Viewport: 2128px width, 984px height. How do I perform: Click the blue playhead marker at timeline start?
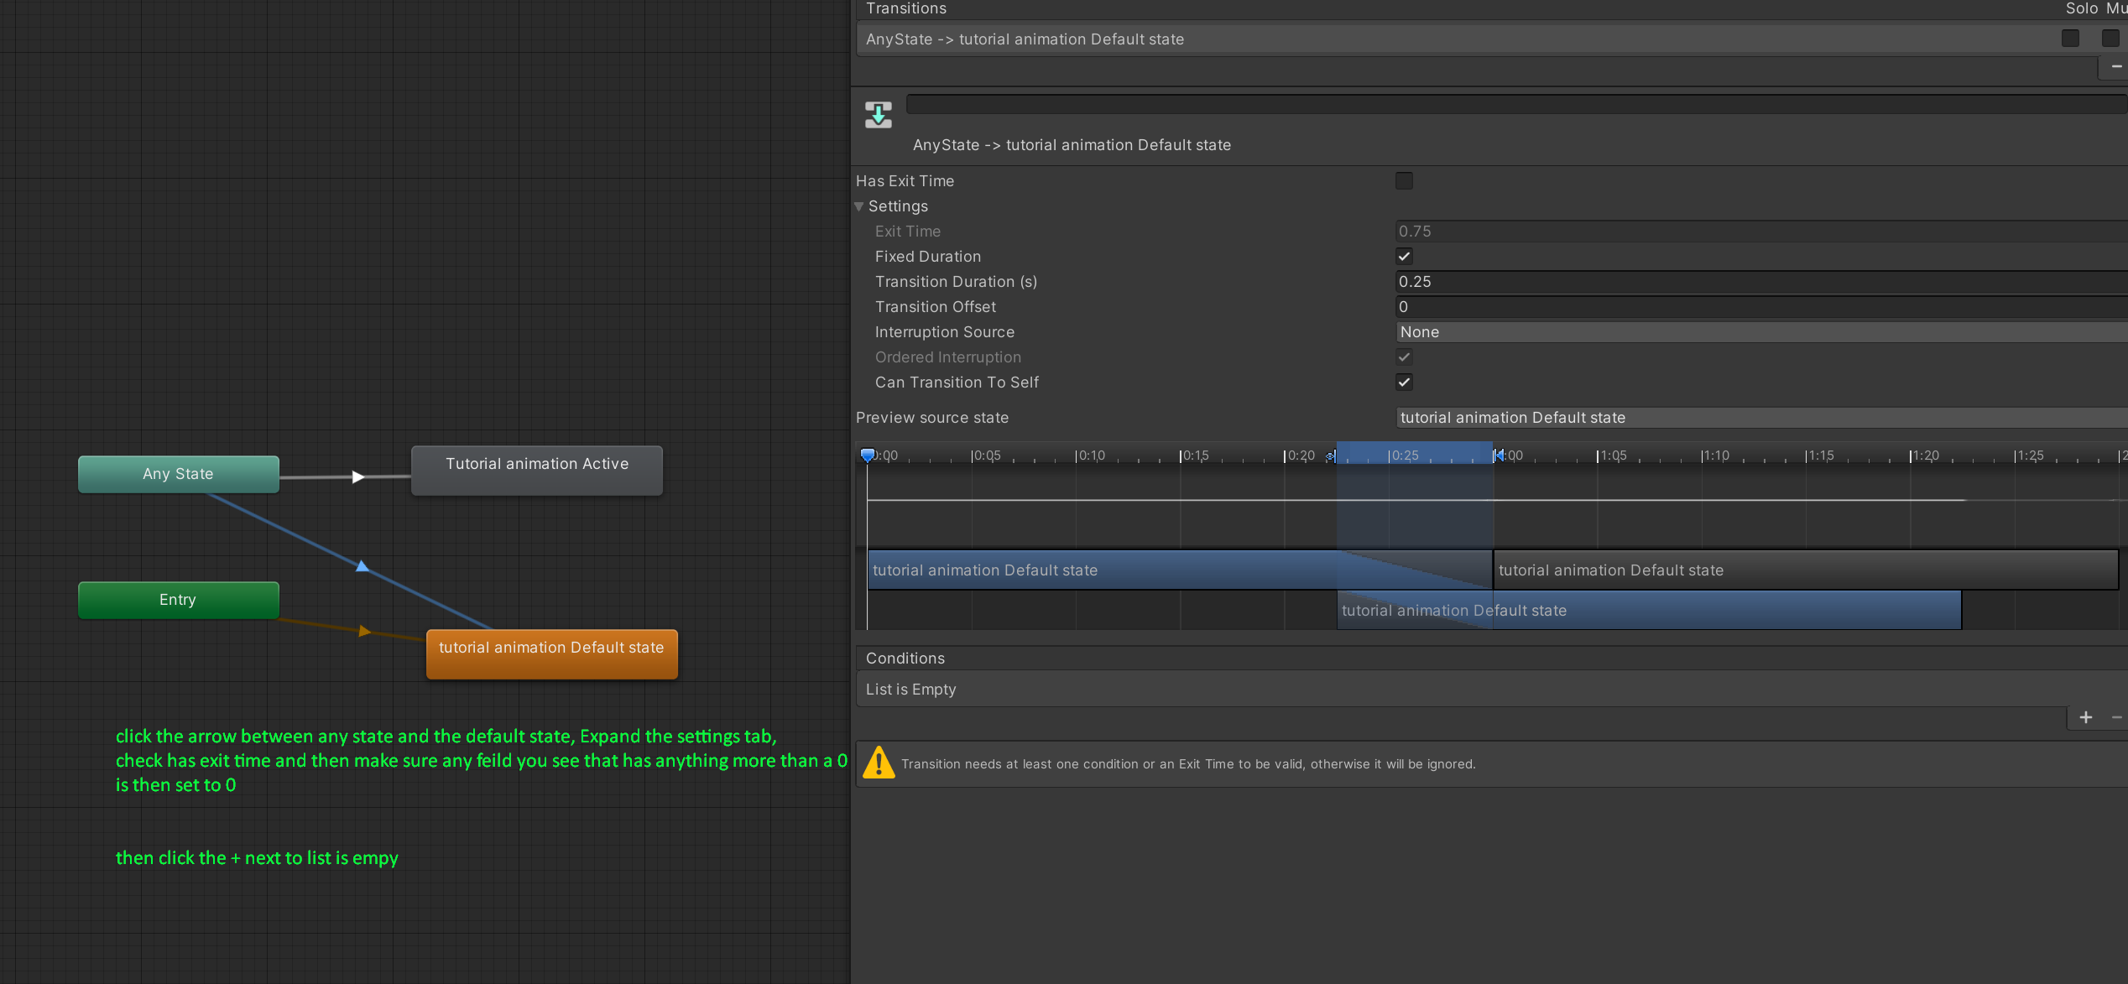(x=868, y=455)
